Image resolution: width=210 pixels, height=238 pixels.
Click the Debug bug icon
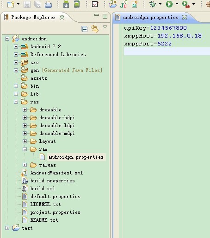coord(153,4)
